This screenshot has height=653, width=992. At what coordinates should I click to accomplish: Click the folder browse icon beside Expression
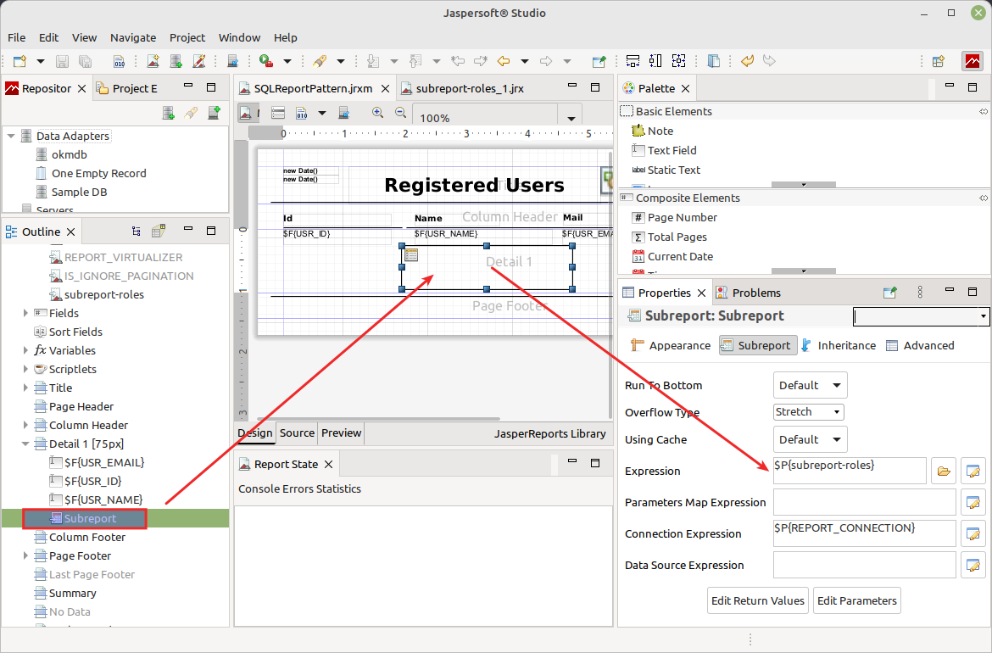(944, 471)
